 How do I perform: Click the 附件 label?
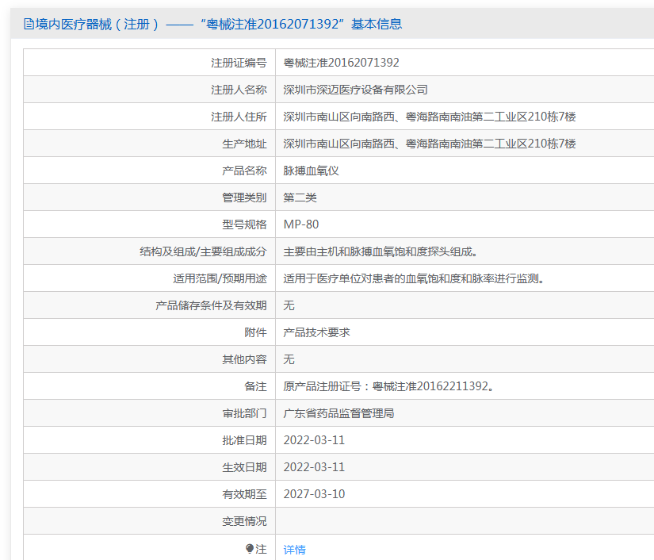point(255,332)
